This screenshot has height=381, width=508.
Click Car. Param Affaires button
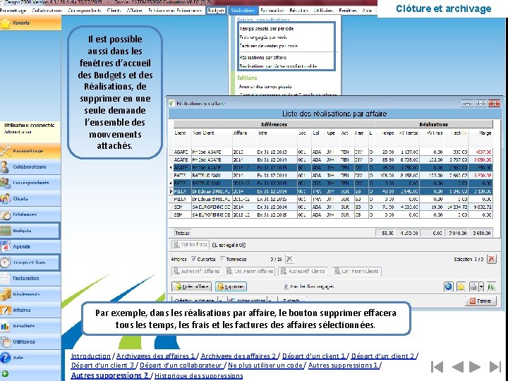(250, 271)
